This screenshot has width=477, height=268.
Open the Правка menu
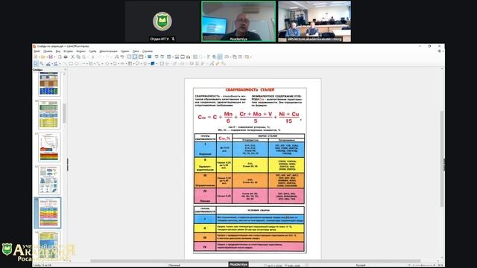pyautogui.click(x=48, y=51)
